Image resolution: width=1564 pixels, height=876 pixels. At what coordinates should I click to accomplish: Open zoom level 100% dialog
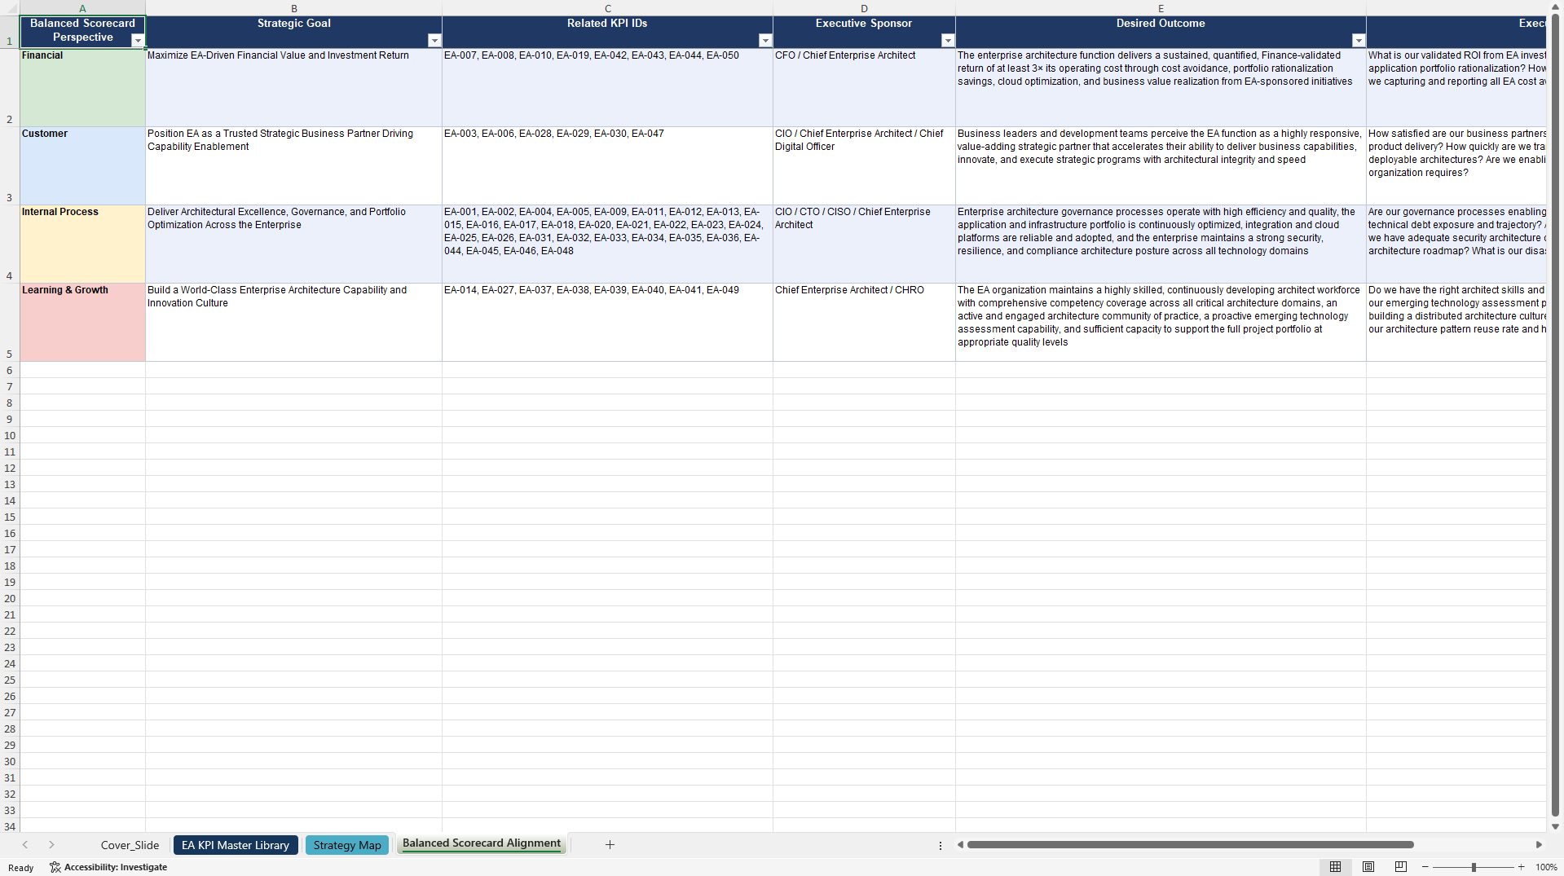pyautogui.click(x=1546, y=867)
